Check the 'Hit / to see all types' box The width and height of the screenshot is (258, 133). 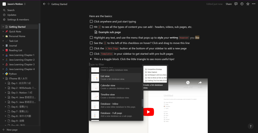tap(91, 27)
